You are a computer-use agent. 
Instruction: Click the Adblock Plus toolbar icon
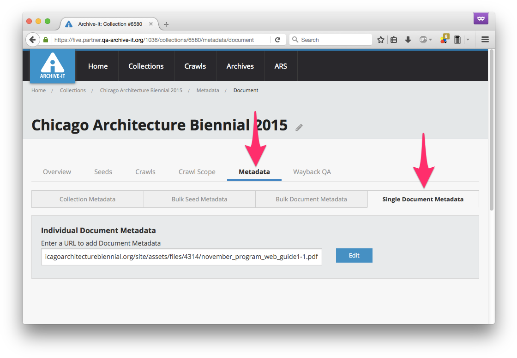423,40
